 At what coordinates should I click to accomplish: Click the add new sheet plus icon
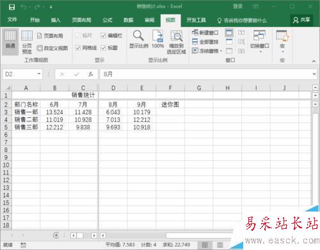56,235
